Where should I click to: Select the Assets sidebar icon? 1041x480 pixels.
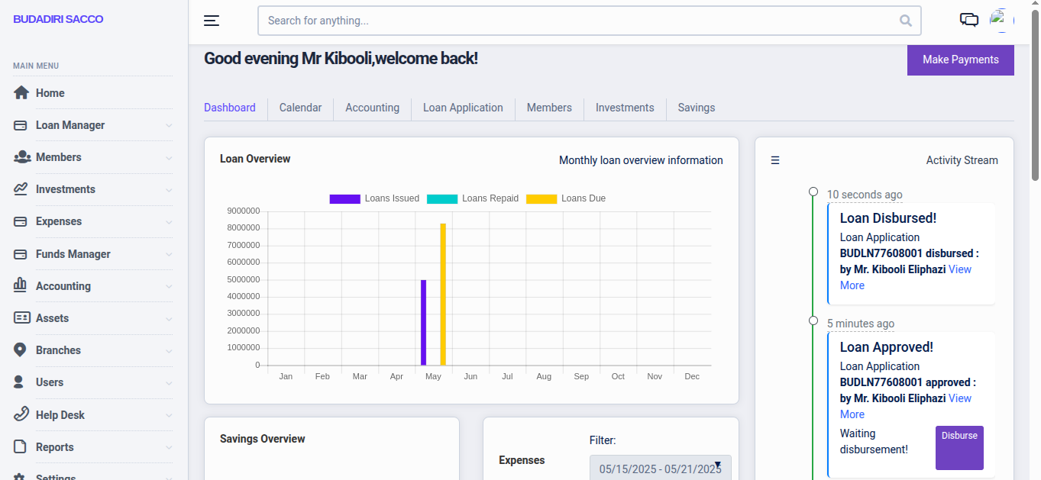point(21,317)
